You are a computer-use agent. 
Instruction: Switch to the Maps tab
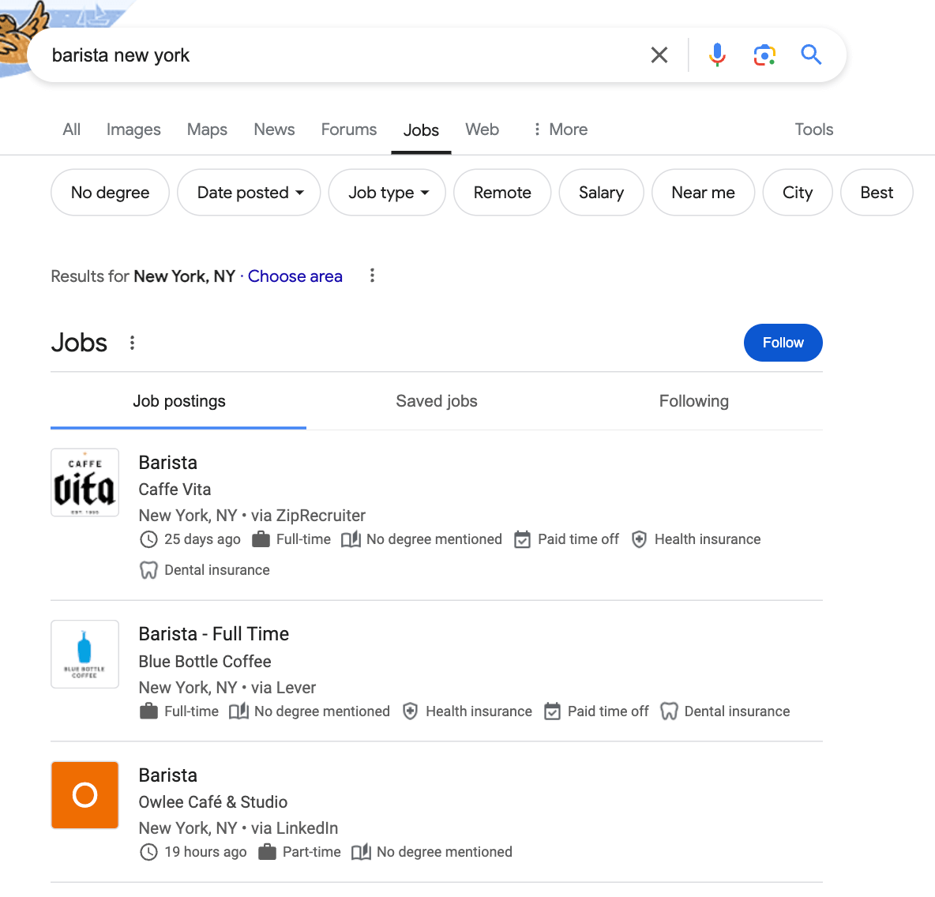tap(207, 129)
